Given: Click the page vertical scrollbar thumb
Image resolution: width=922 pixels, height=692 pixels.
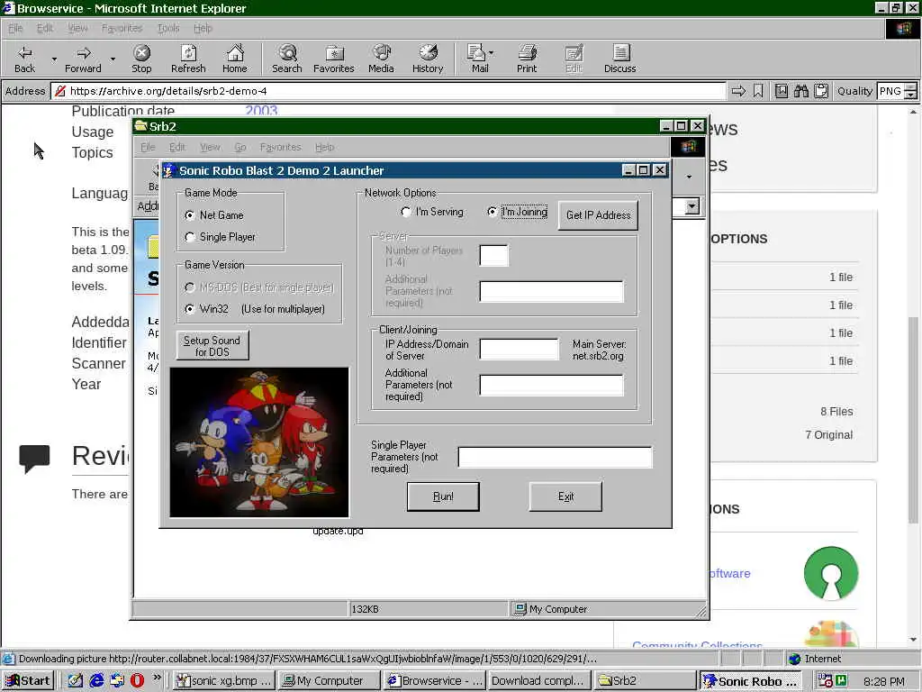Looking at the screenshot, I should [913, 419].
